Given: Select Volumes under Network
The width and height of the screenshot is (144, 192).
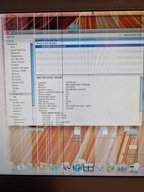Looking at the screenshot, I should pyautogui.click(x=18, y=114).
